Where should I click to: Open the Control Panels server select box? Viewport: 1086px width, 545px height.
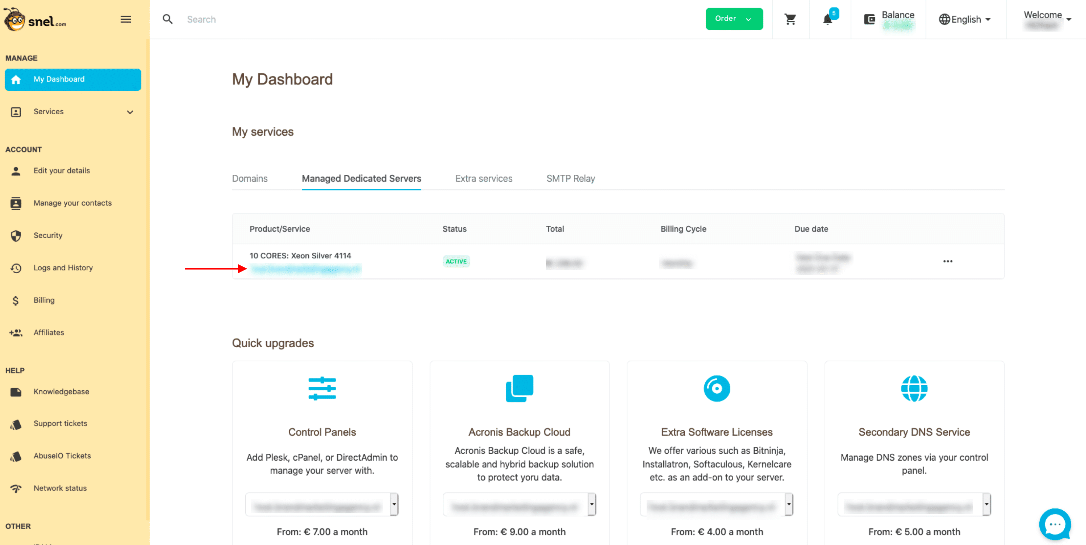(322, 505)
